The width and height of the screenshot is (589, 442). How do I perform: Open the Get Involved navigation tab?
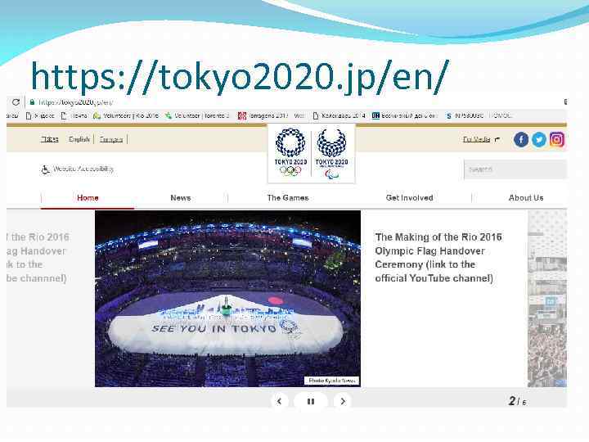410,198
